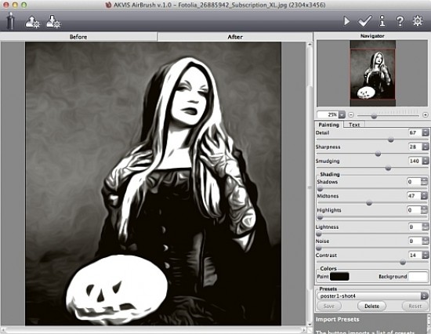Click the Smudging value field showing 140
431x334 pixels.
click(415, 161)
